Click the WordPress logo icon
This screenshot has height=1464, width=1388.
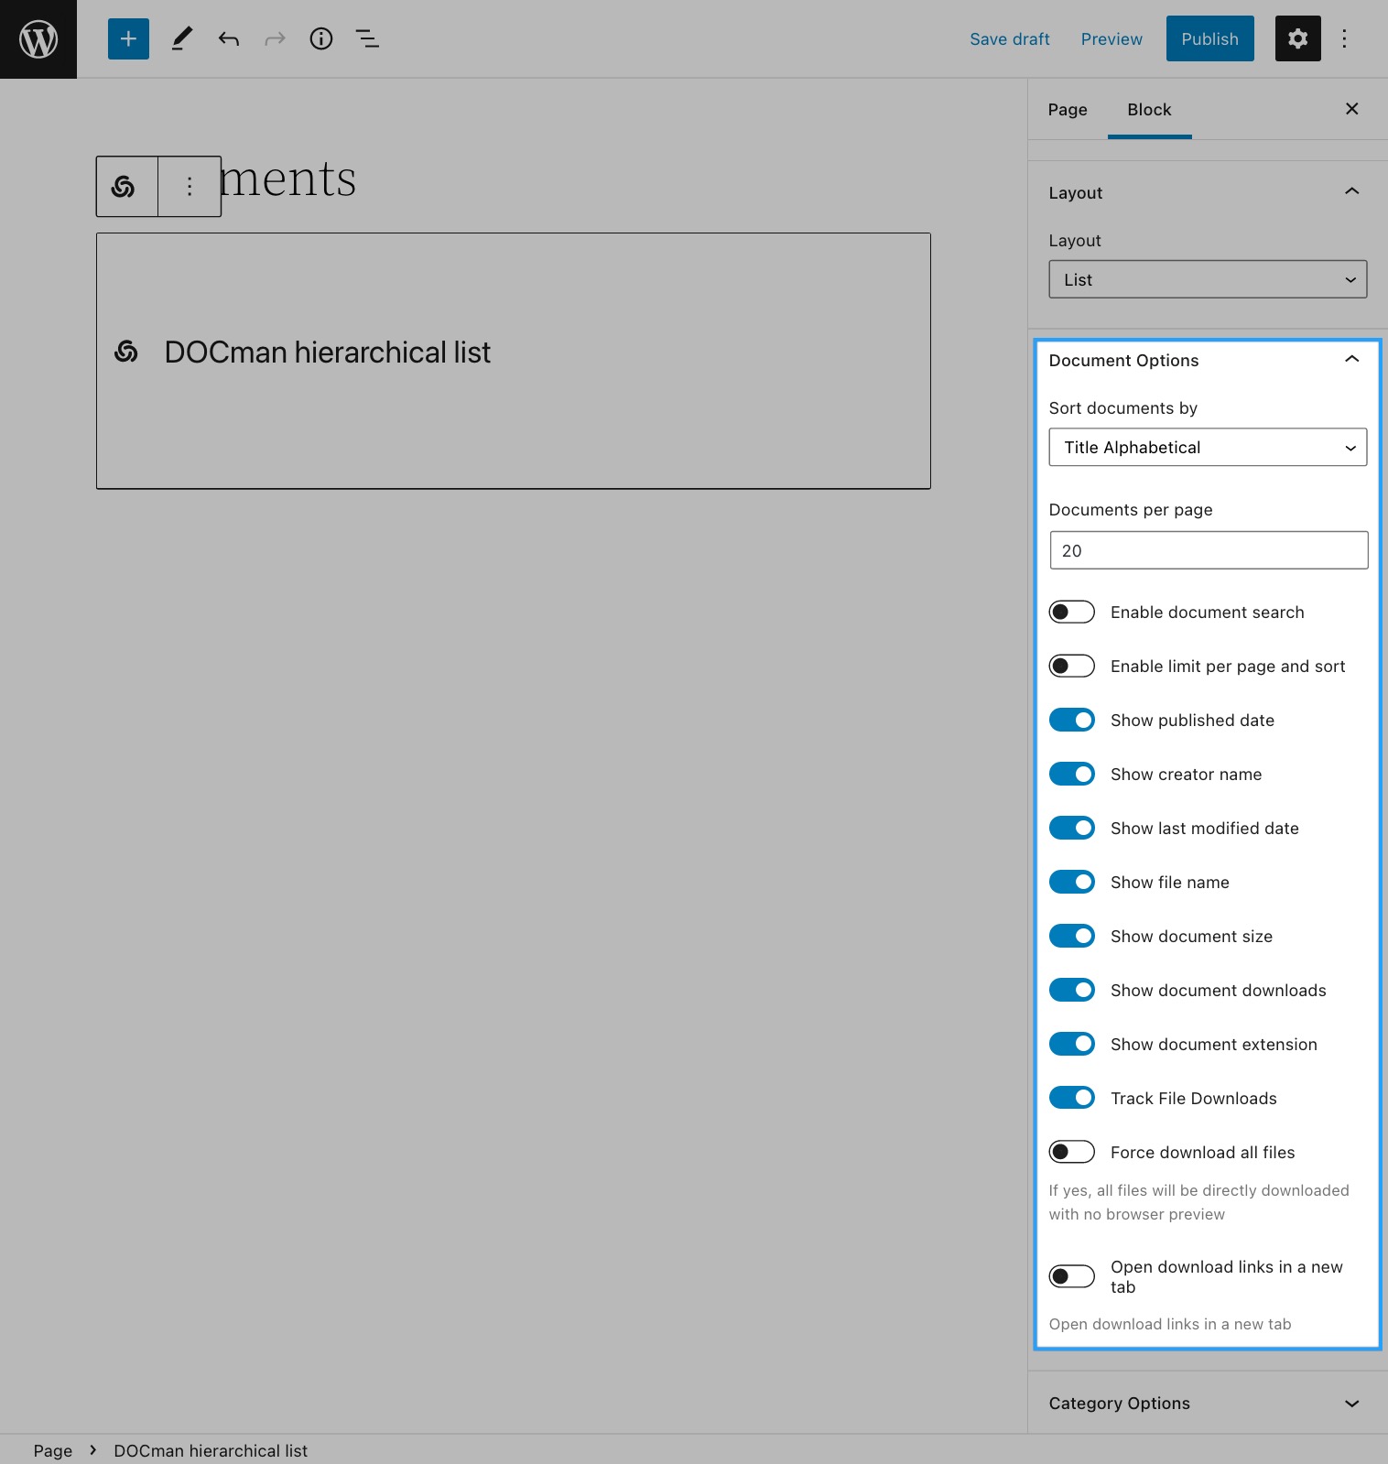point(38,38)
